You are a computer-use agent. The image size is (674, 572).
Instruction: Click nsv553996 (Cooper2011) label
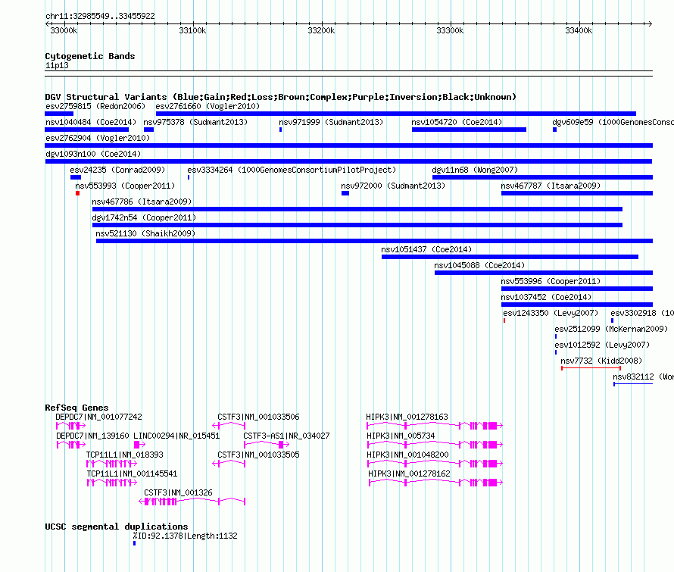tap(551, 281)
